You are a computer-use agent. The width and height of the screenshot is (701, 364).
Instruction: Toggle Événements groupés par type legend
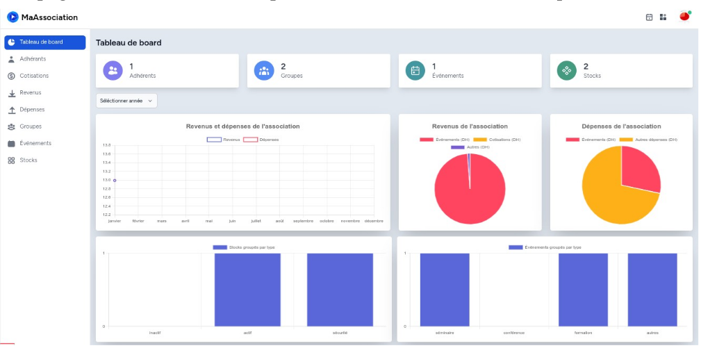click(545, 247)
